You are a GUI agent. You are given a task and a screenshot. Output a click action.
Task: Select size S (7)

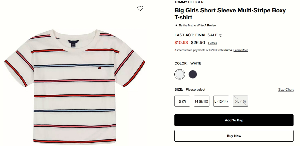pos(182,101)
